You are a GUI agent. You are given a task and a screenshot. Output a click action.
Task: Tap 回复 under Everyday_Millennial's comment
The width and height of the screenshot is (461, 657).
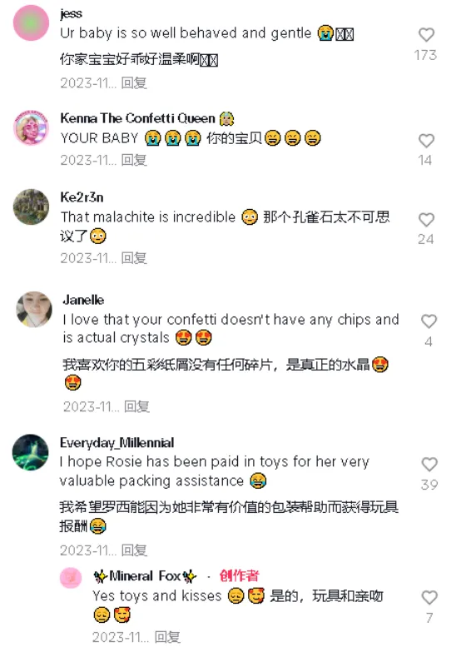tap(134, 550)
